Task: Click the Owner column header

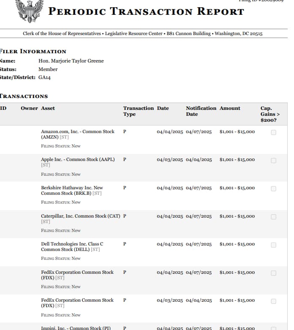Action: click(x=29, y=109)
